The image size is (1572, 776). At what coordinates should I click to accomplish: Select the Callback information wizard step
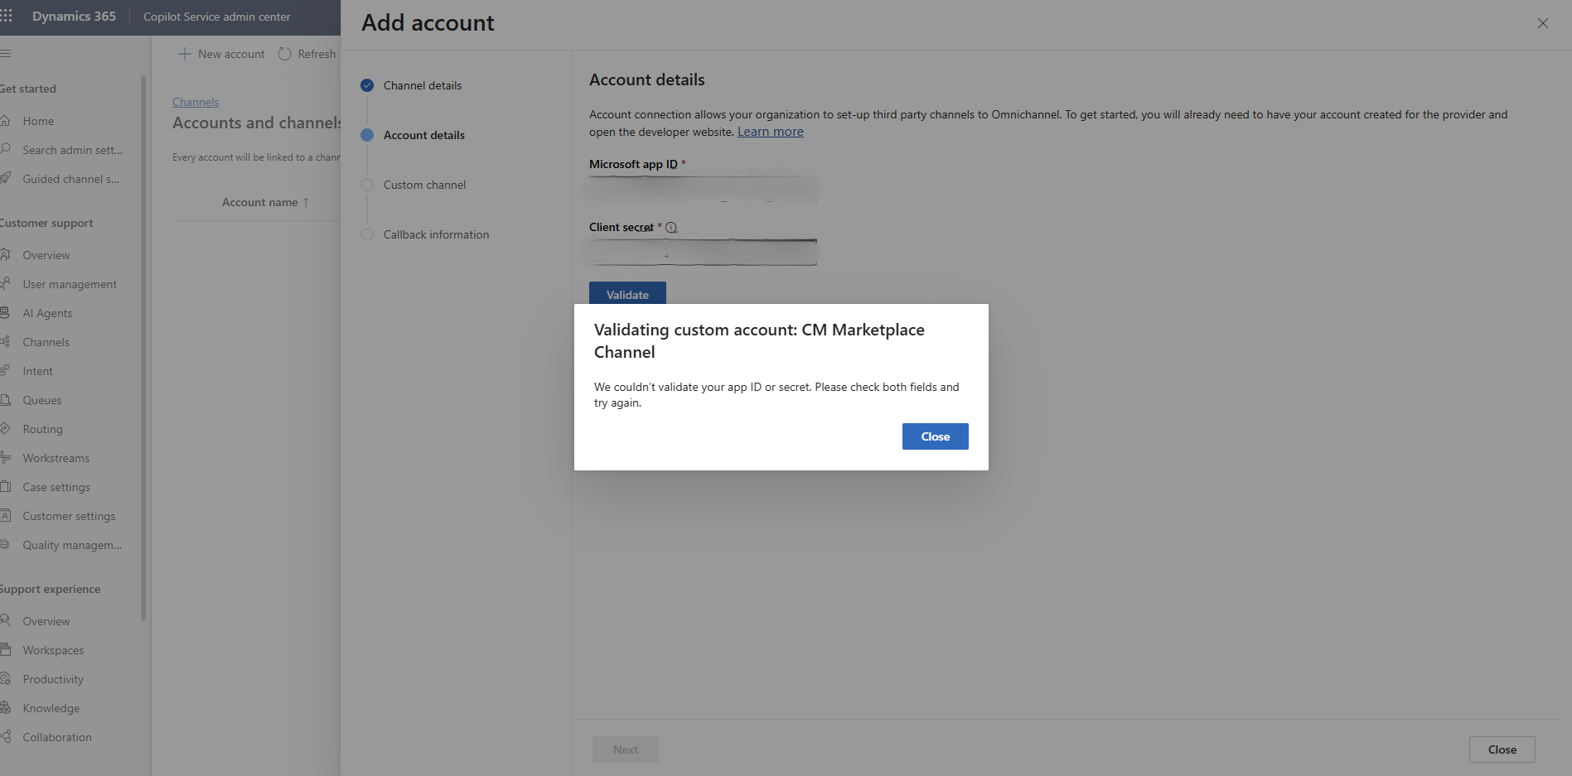click(x=425, y=234)
